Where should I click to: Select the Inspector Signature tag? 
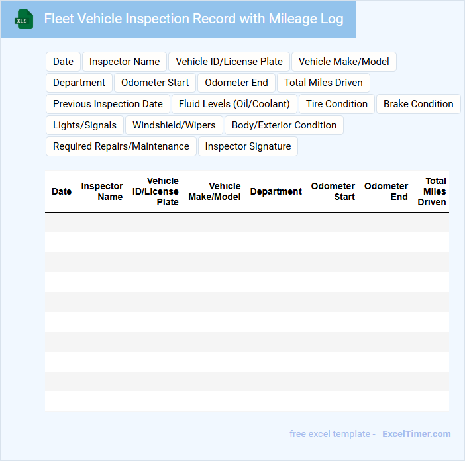pos(248,146)
